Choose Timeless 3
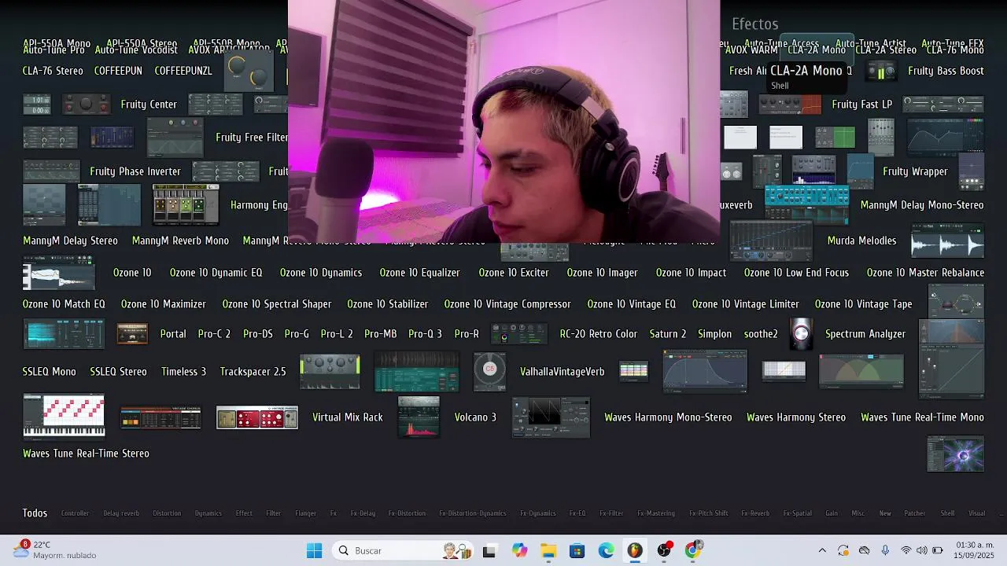1007x566 pixels. (x=184, y=372)
